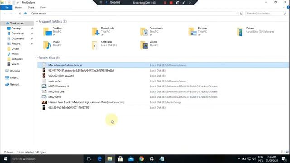Activate the recorder pen annotation tool

(x=184, y=3)
